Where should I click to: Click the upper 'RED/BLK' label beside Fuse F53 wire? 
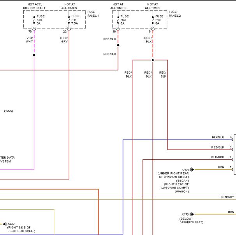pyautogui.click(x=110, y=39)
